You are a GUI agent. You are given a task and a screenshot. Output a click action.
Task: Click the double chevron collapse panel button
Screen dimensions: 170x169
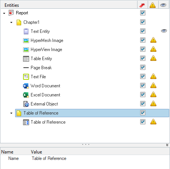tap(167, 145)
